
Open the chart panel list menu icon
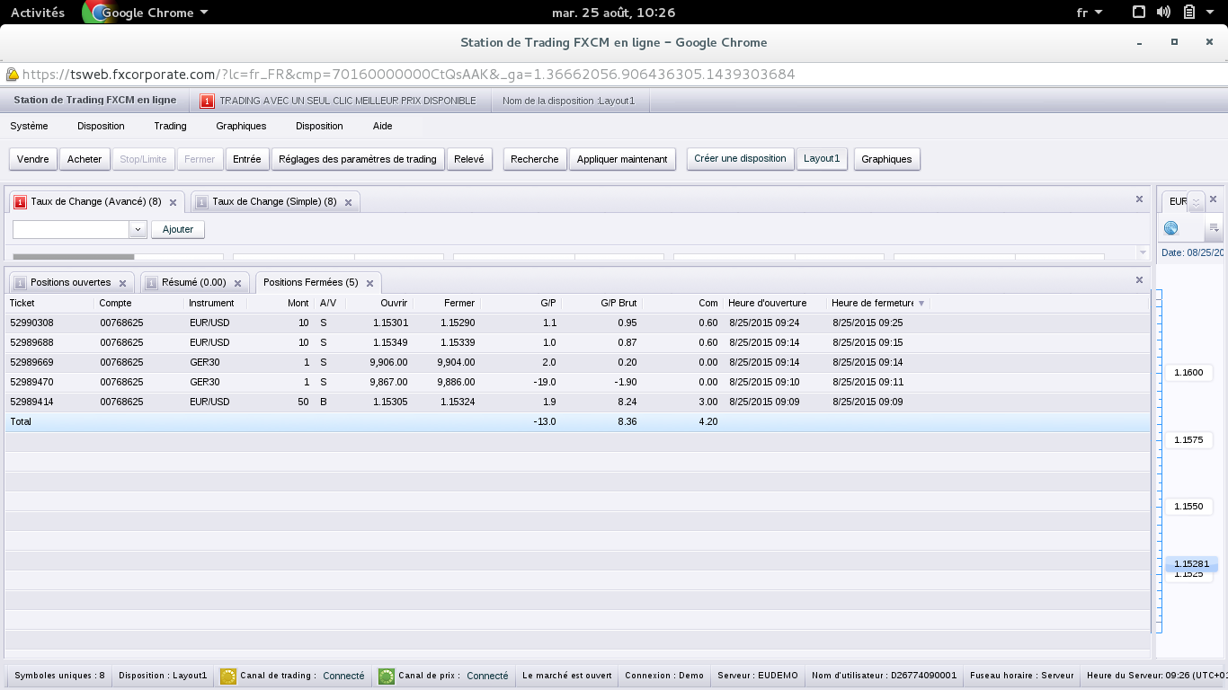pyautogui.click(x=1214, y=228)
